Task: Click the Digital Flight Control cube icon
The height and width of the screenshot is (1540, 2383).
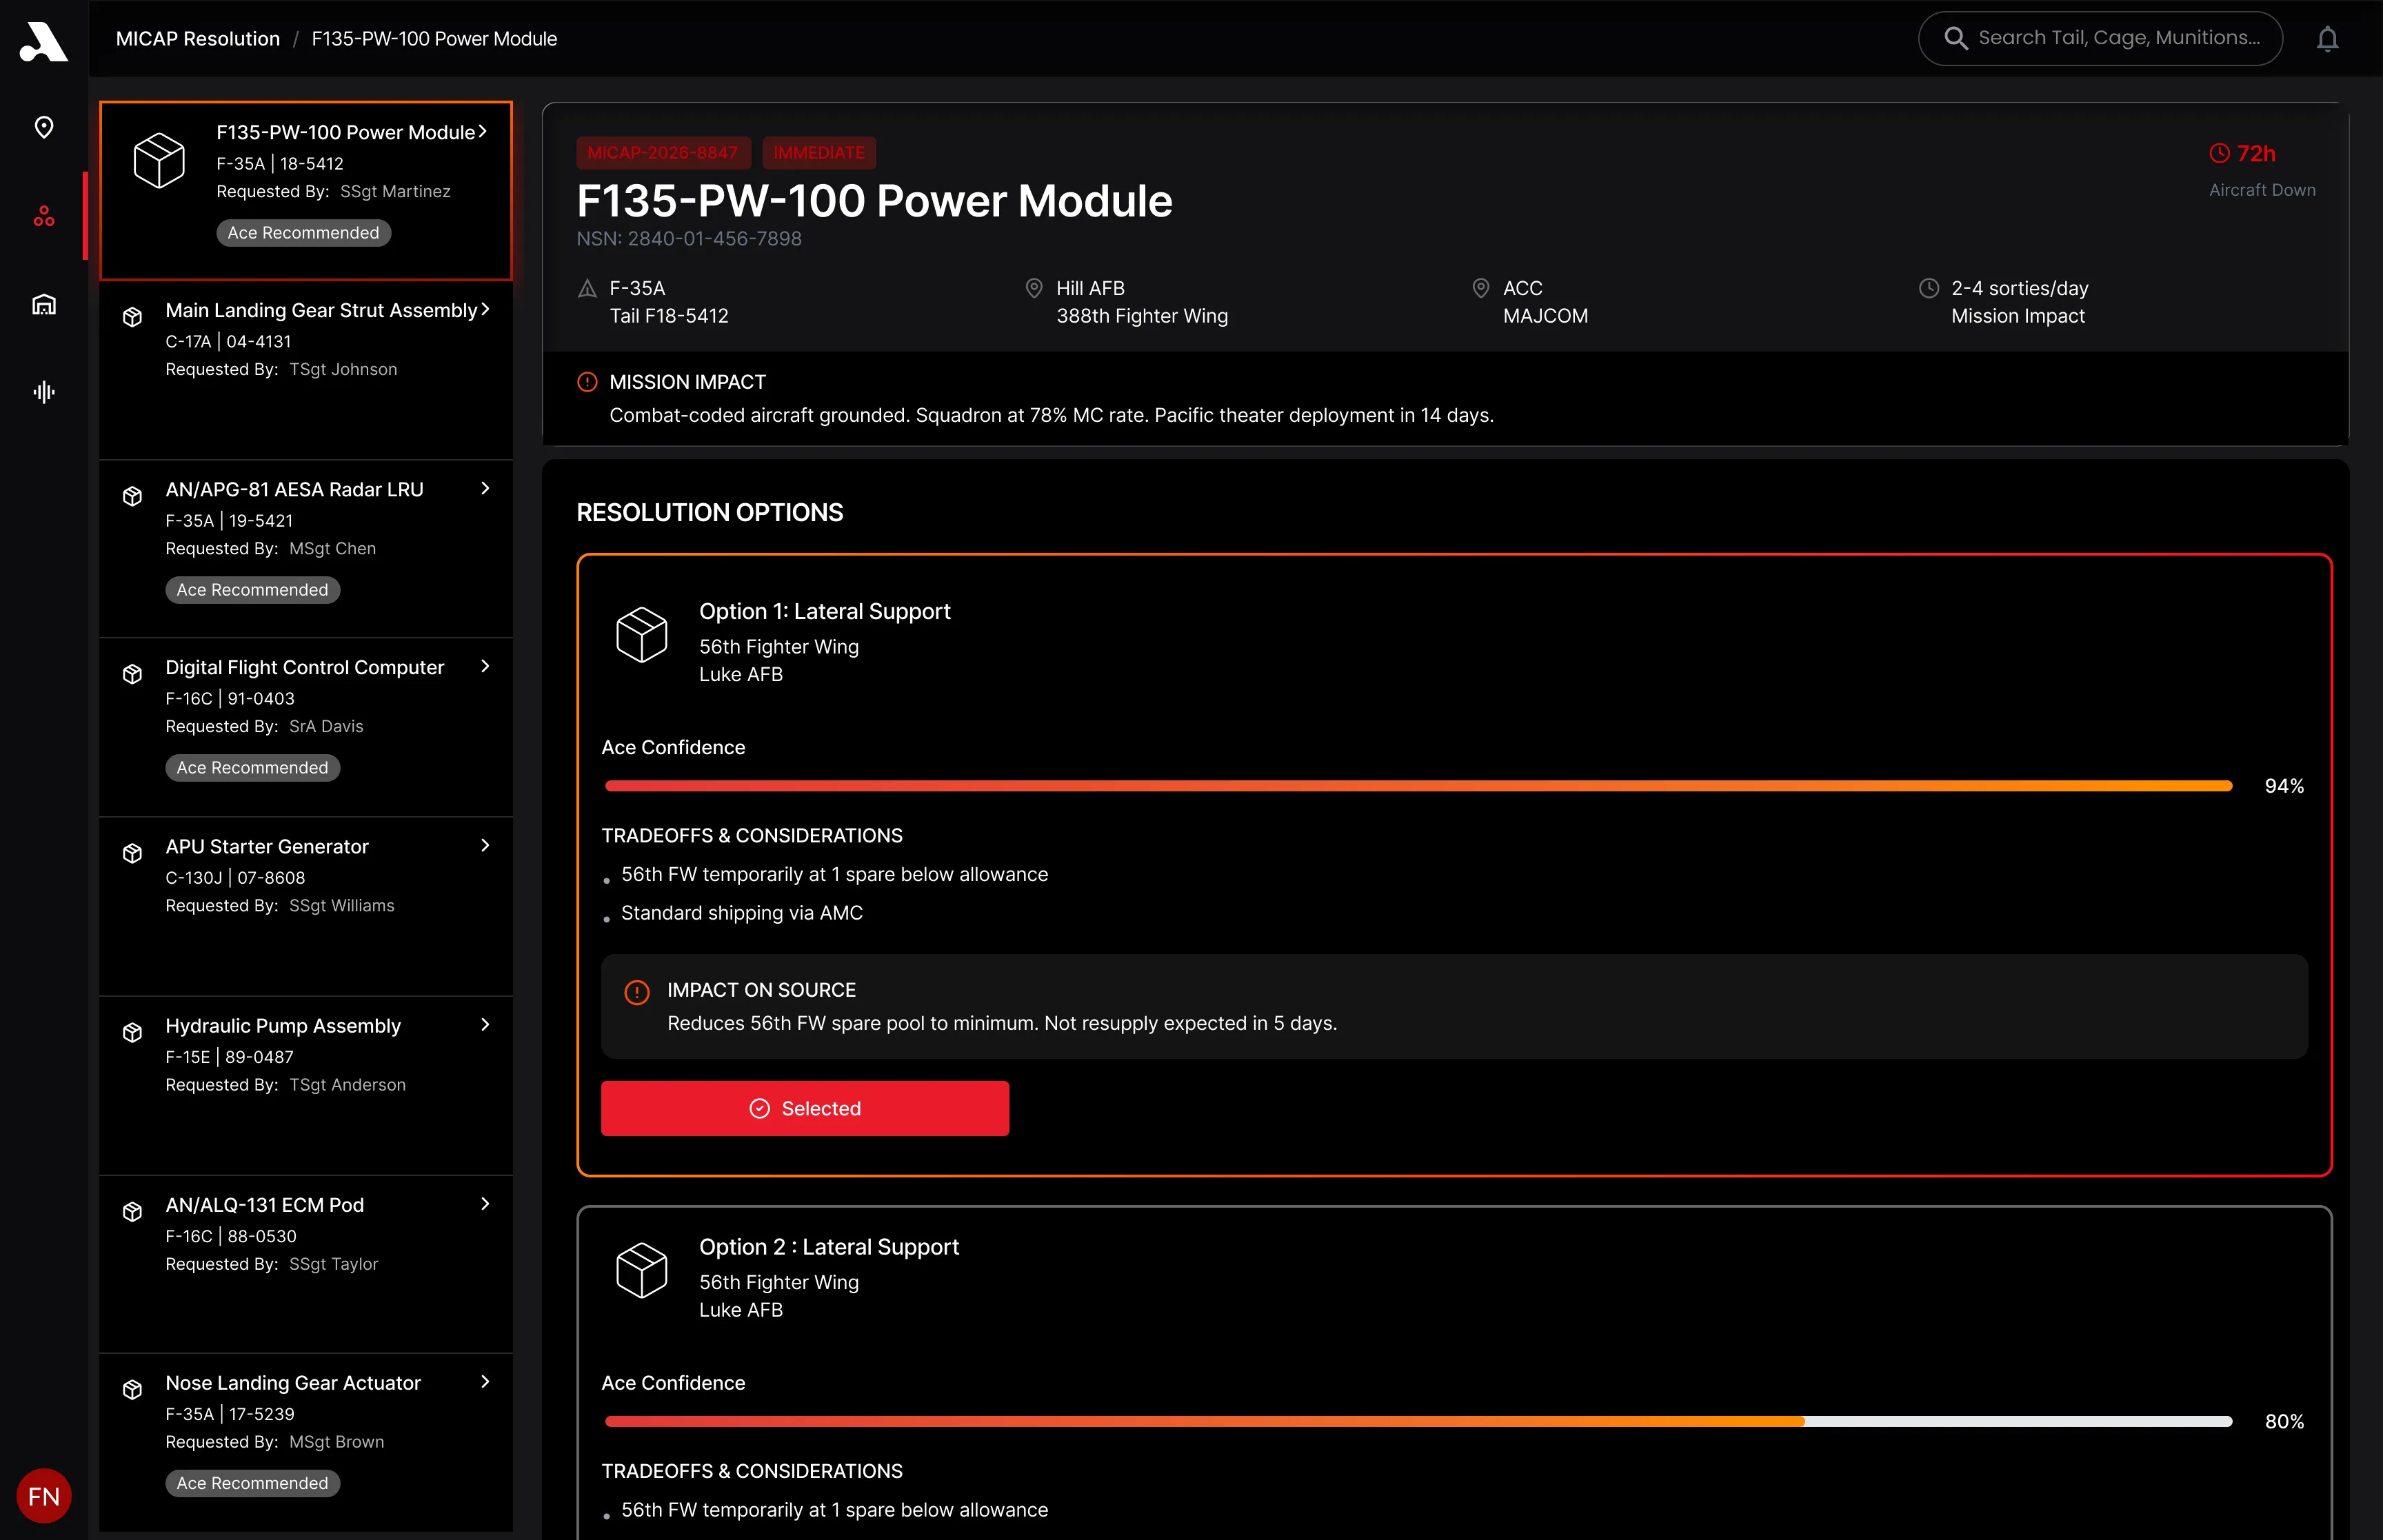Action: pyautogui.click(x=132, y=674)
